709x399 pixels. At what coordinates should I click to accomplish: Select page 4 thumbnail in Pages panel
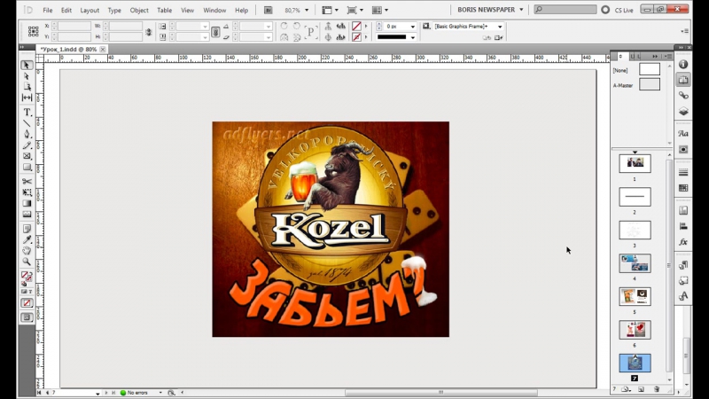[x=635, y=263]
